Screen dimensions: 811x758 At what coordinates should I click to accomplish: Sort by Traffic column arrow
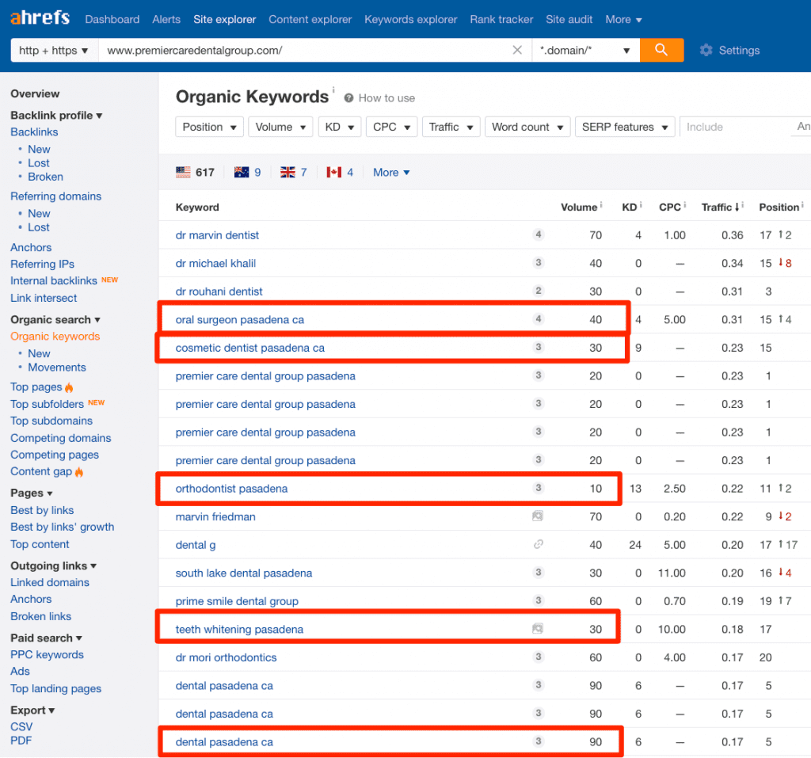(737, 207)
